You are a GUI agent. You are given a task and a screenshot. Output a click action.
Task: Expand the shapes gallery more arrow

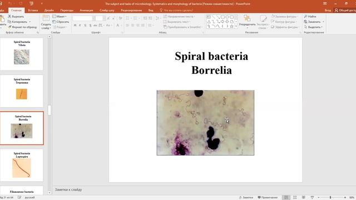point(236,26)
